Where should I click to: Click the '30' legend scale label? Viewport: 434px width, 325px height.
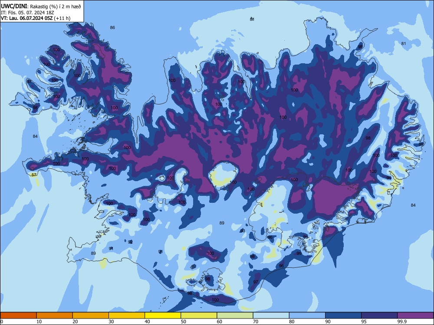111,322
